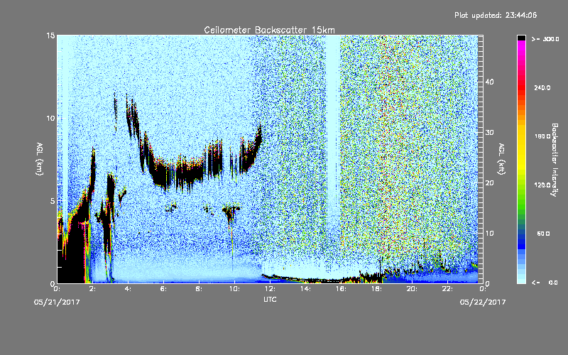Click the 5 km tick label on left axis
The image size is (568, 355).
click(x=53, y=201)
